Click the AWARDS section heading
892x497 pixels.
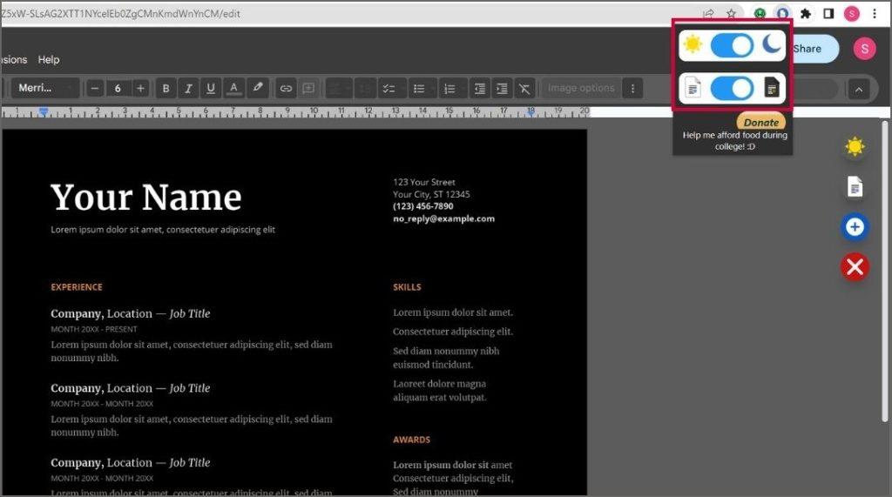click(412, 440)
